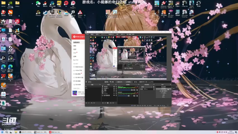
Task: Toggle eye icon for 显示器采集 source
Action: pyautogui.click(x=114, y=95)
